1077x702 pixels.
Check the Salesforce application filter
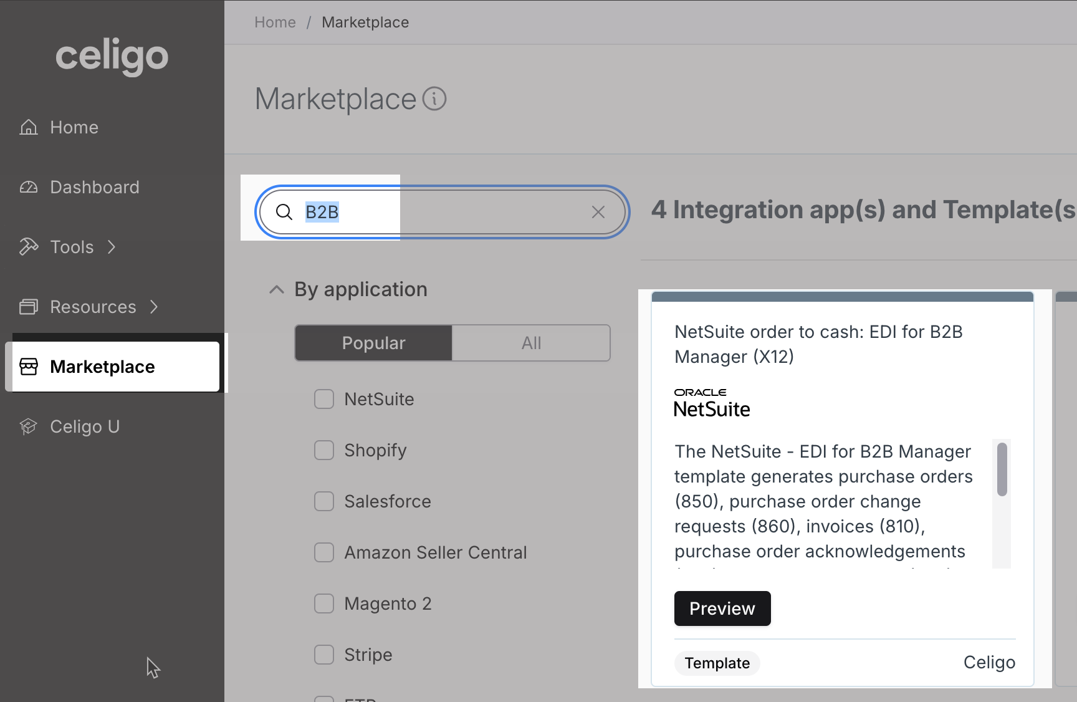click(324, 501)
